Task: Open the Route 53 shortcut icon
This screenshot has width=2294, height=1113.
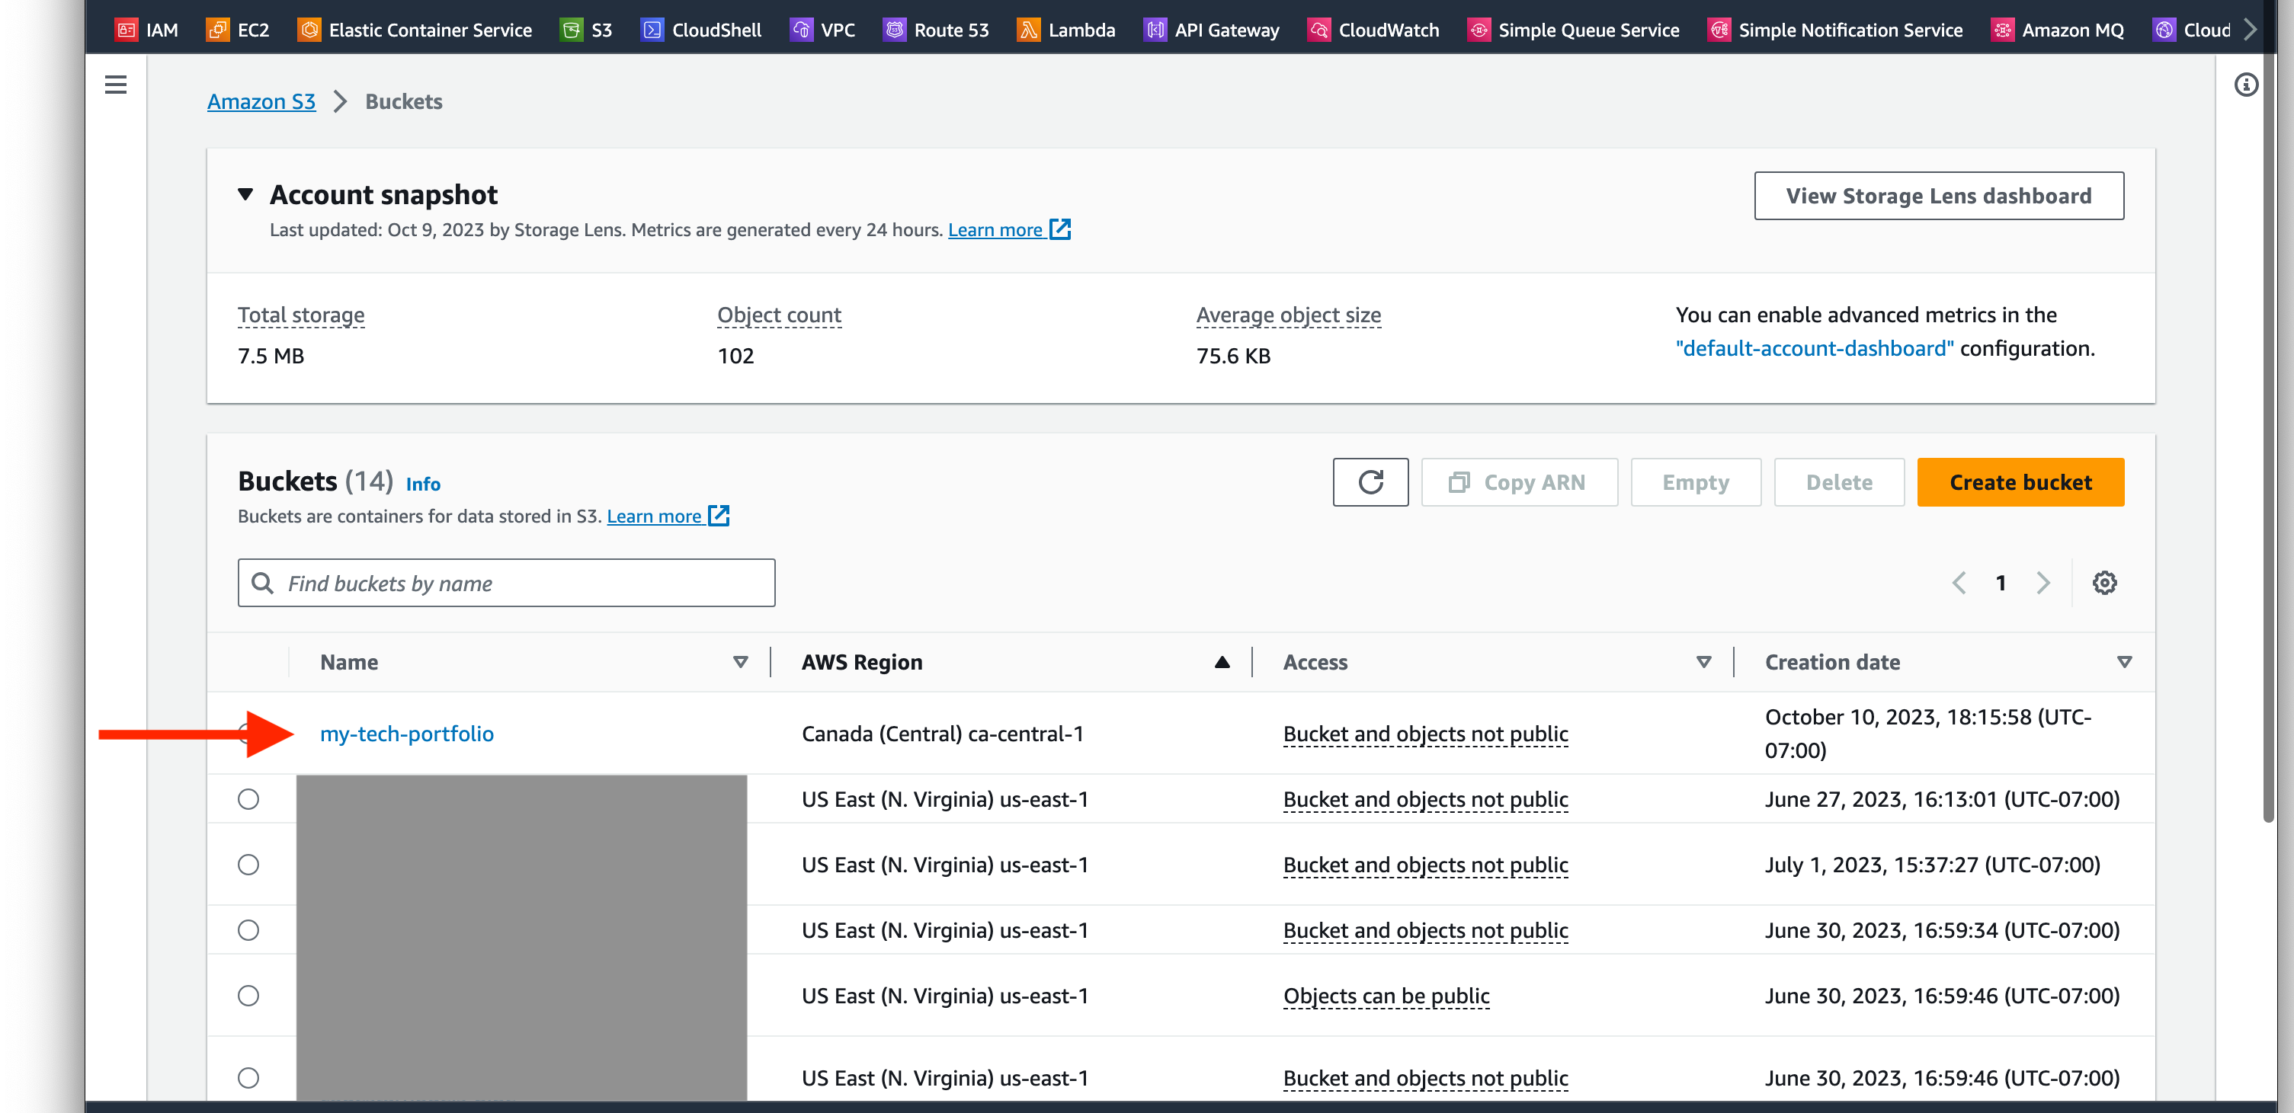Action: [894, 30]
